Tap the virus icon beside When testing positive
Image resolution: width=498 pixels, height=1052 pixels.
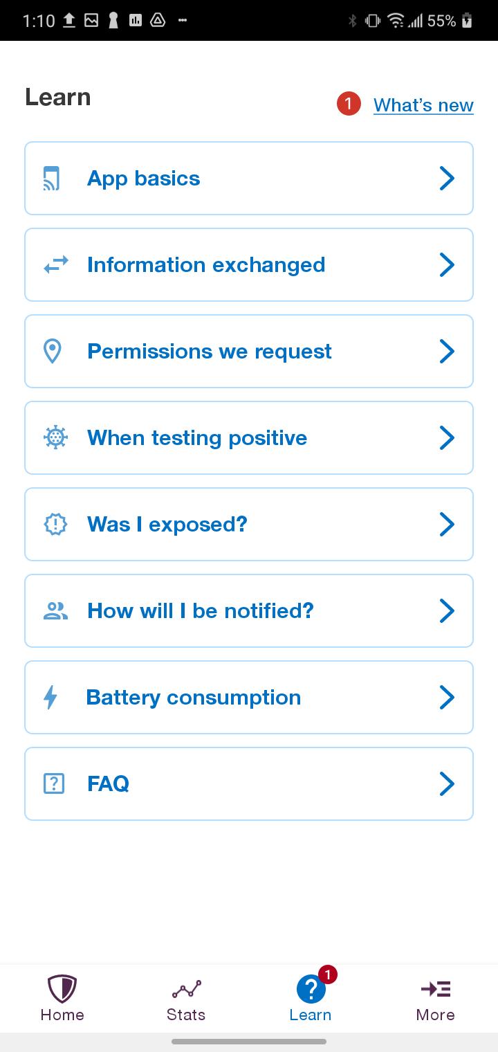(x=55, y=438)
